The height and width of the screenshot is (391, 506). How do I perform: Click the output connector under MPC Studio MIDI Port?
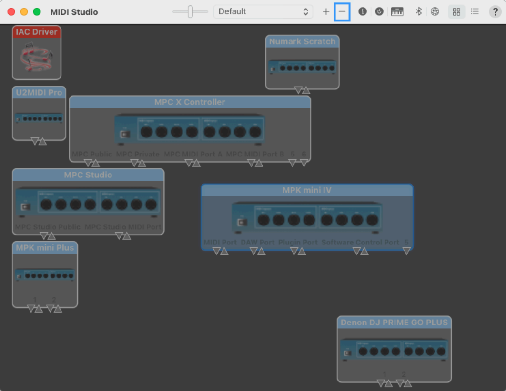(x=119, y=236)
